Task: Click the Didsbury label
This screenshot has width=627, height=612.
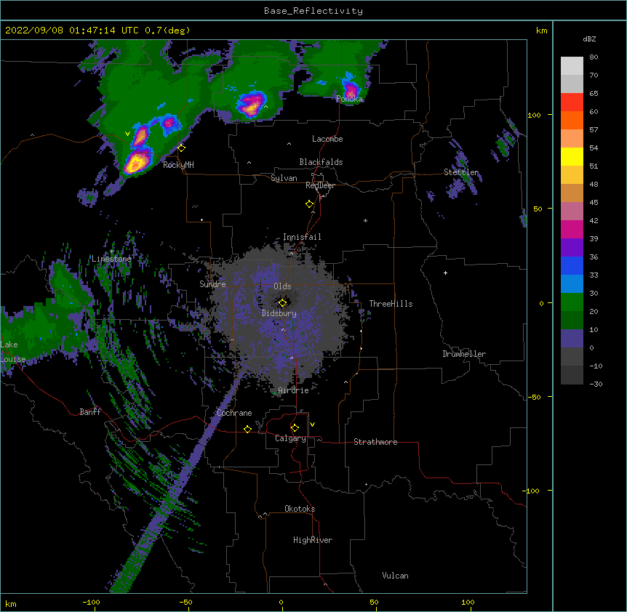Action: pos(279,313)
